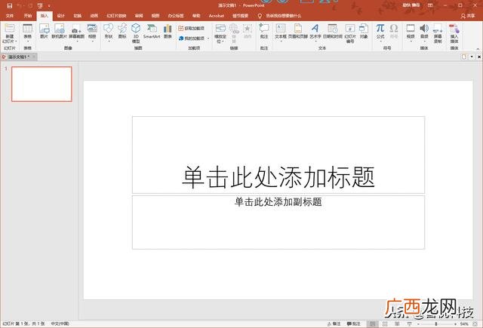Viewport: 483px width, 328px height.
Task: Open the 文本框 (Text Box) dropdown
Action: 281,32
